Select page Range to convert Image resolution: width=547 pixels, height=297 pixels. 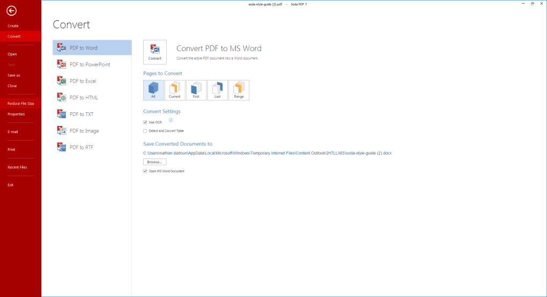239,90
